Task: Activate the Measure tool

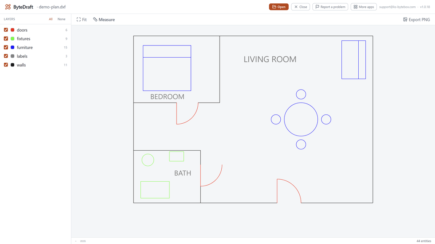Action: tap(104, 20)
